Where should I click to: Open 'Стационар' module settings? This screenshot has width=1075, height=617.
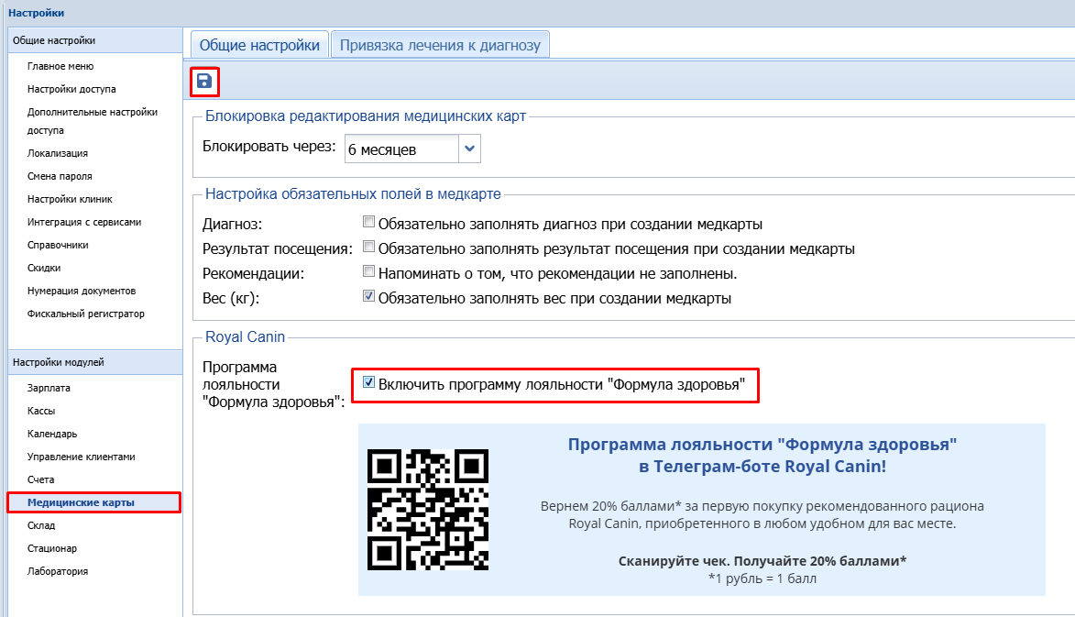52,548
